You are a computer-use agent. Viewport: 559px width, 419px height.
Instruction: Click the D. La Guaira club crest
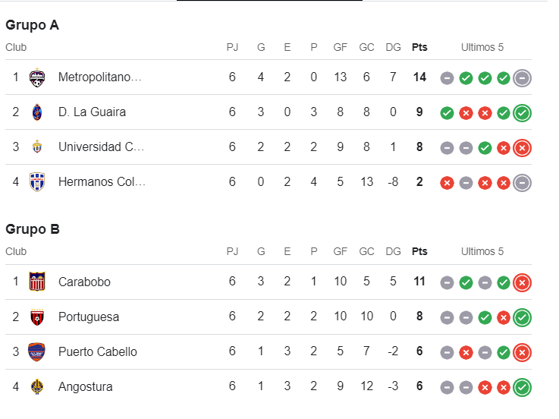coord(37,112)
